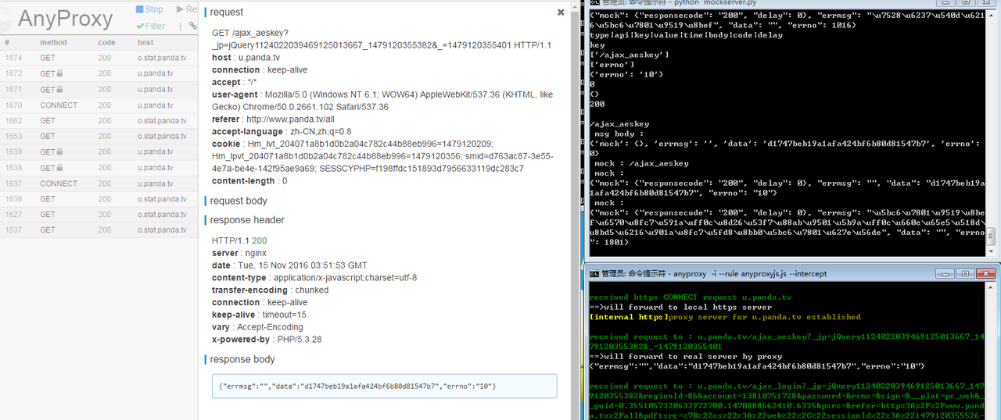The width and height of the screenshot is (1001, 420).
Task: Click the cmd icon of mockserver.py window
Action: 594,4
